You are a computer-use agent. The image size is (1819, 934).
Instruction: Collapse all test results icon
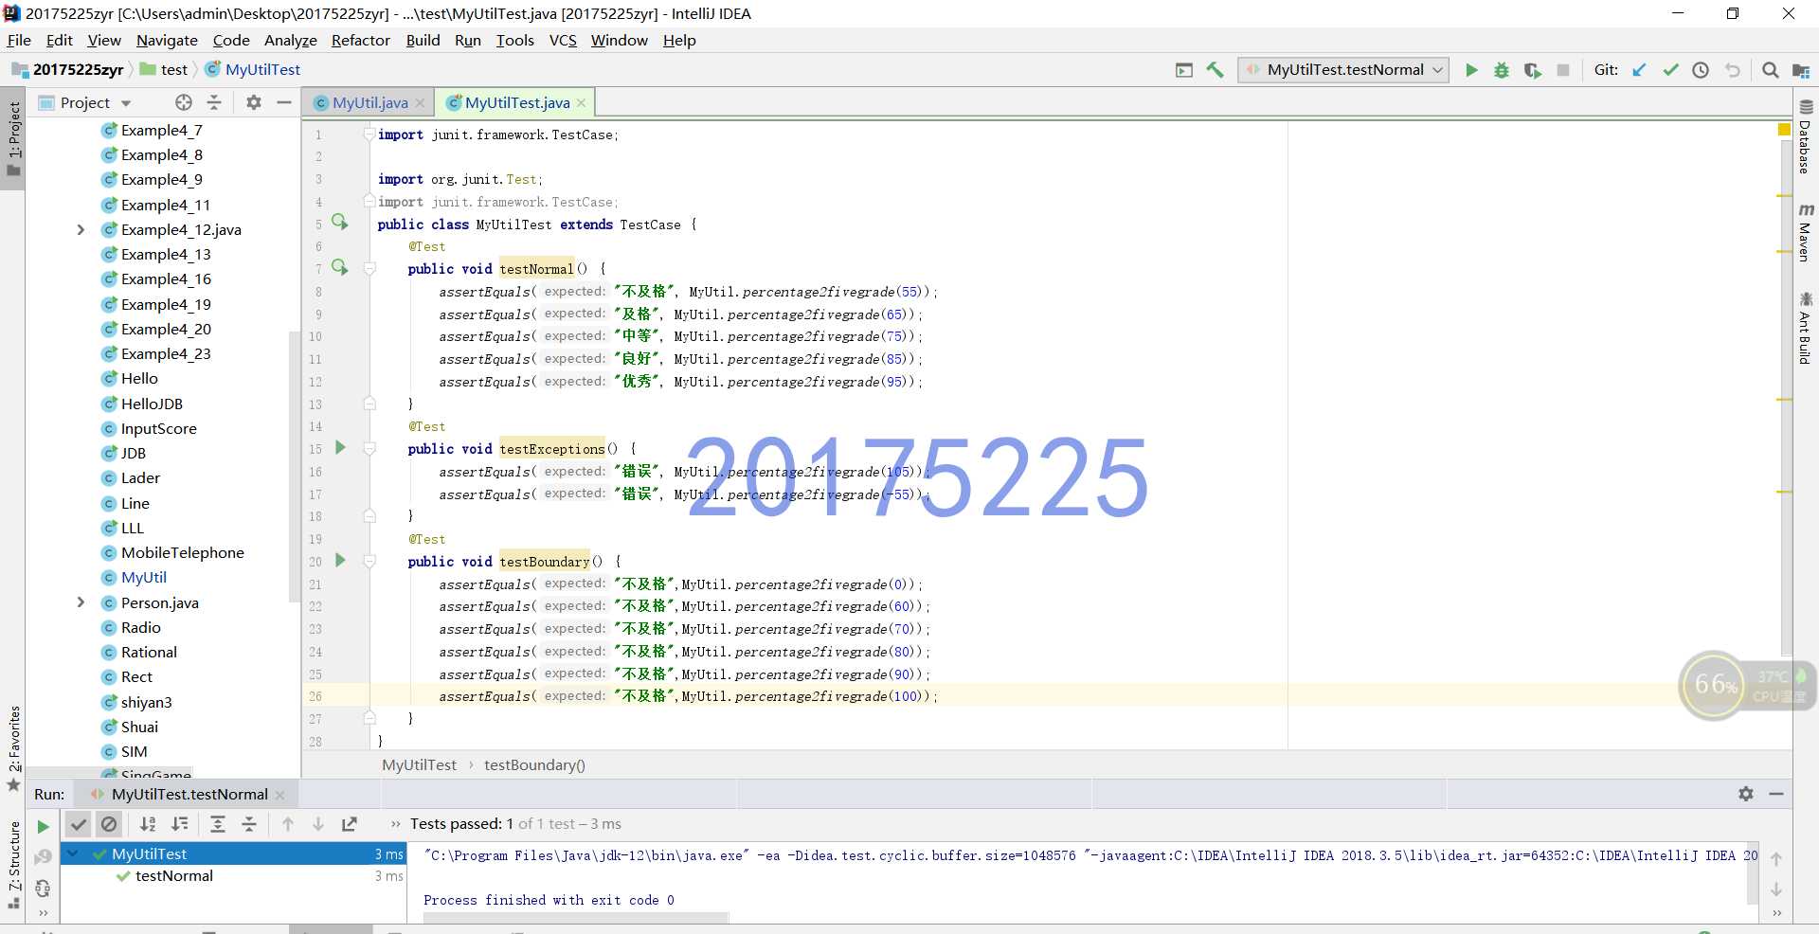click(x=249, y=824)
